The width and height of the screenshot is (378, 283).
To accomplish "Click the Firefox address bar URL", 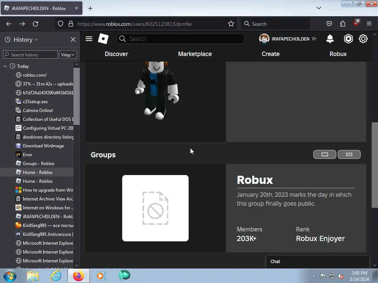I will [134, 24].
